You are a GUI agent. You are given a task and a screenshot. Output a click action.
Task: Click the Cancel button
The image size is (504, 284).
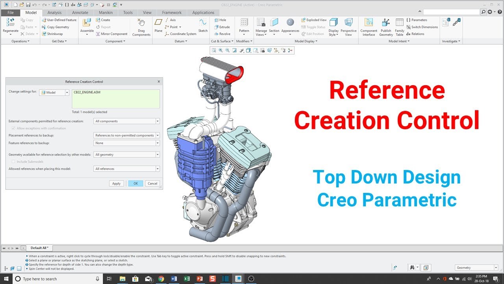(x=152, y=183)
